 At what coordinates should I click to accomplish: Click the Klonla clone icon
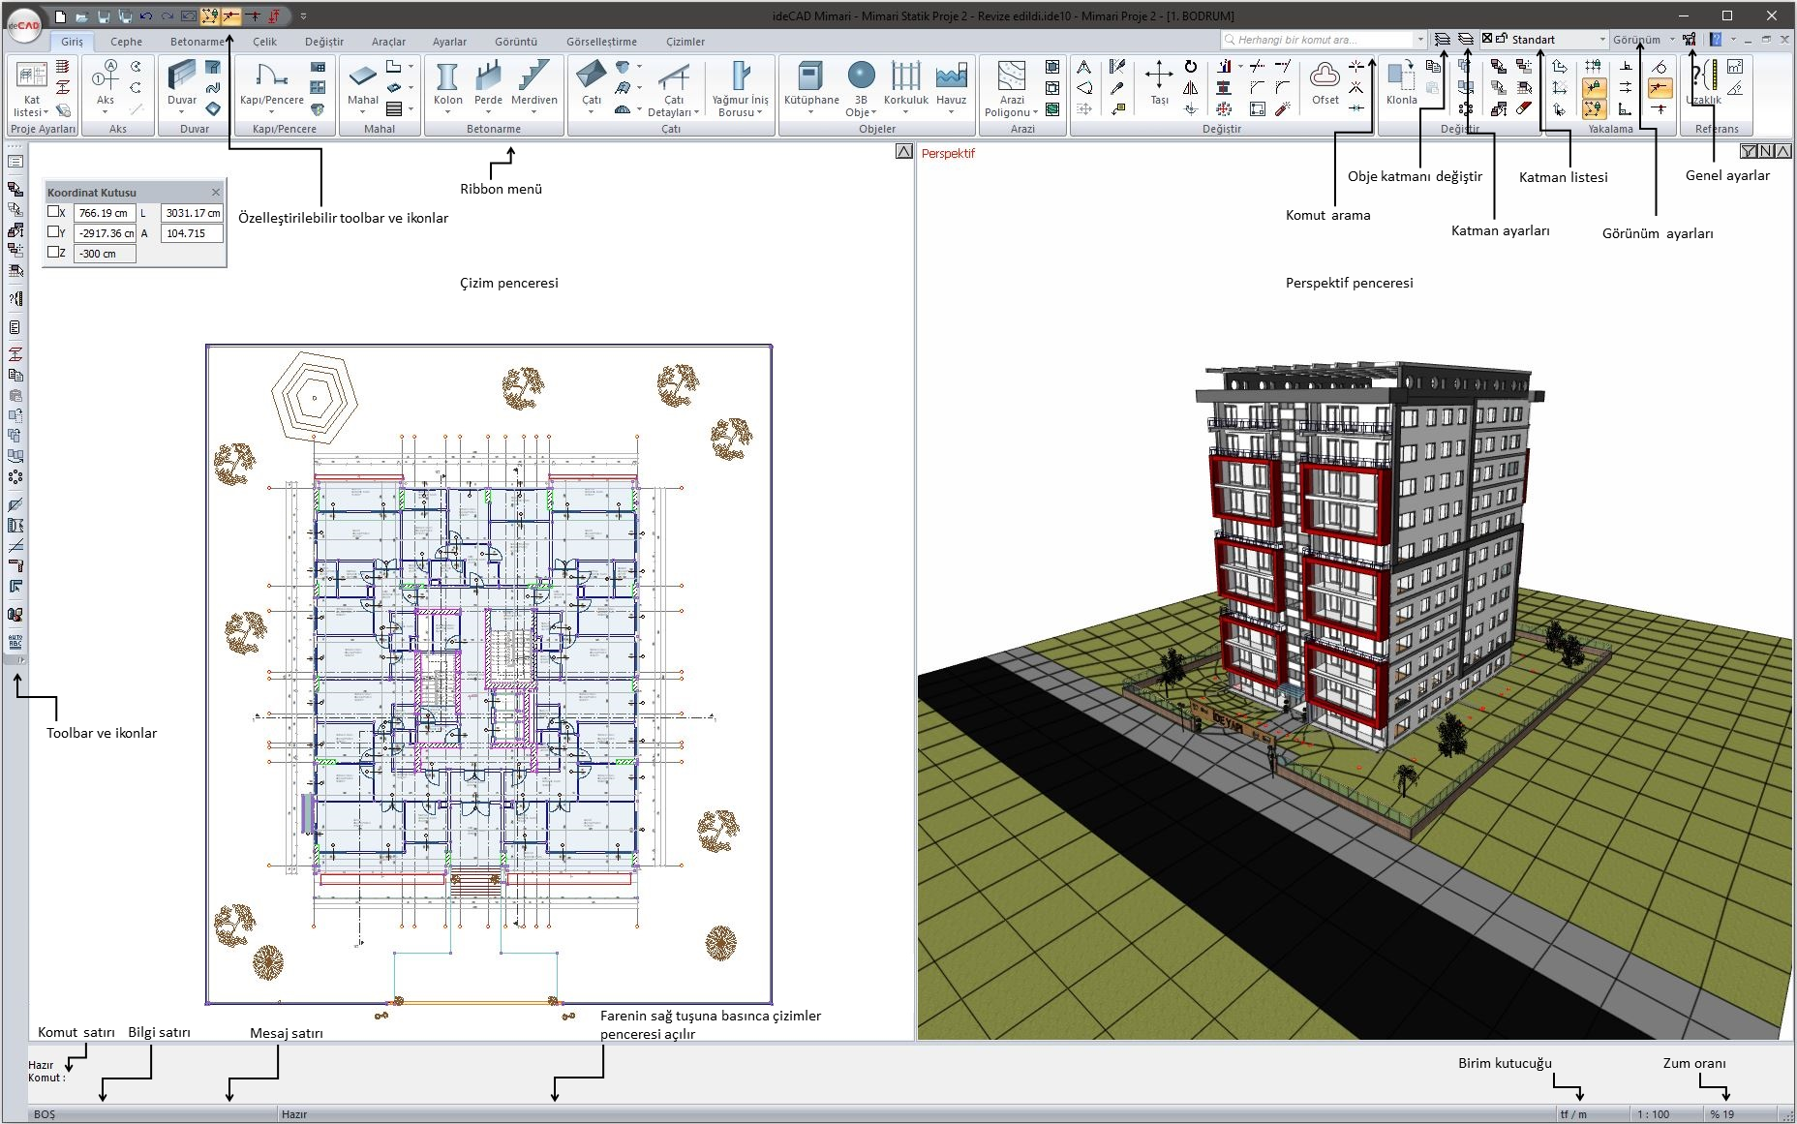(1401, 77)
